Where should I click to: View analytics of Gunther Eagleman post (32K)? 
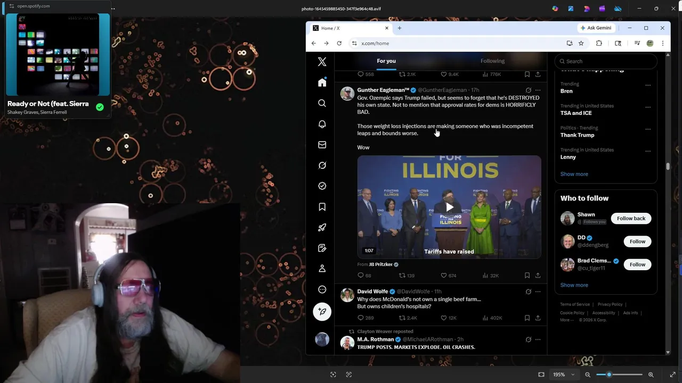click(x=490, y=276)
